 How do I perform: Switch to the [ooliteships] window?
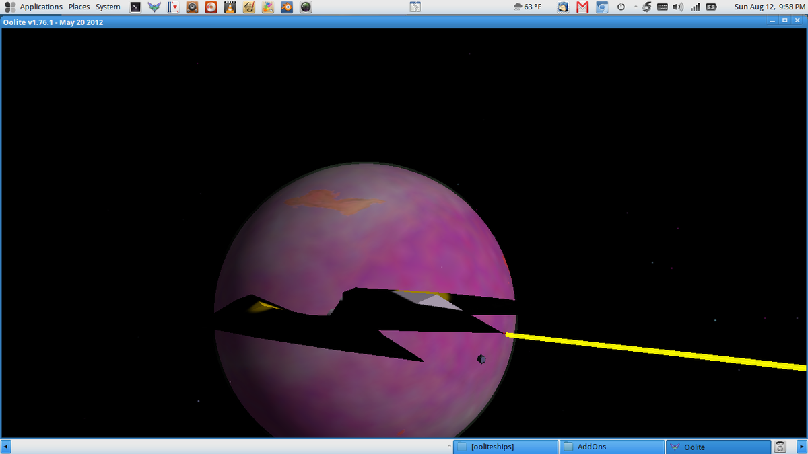point(505,447)
